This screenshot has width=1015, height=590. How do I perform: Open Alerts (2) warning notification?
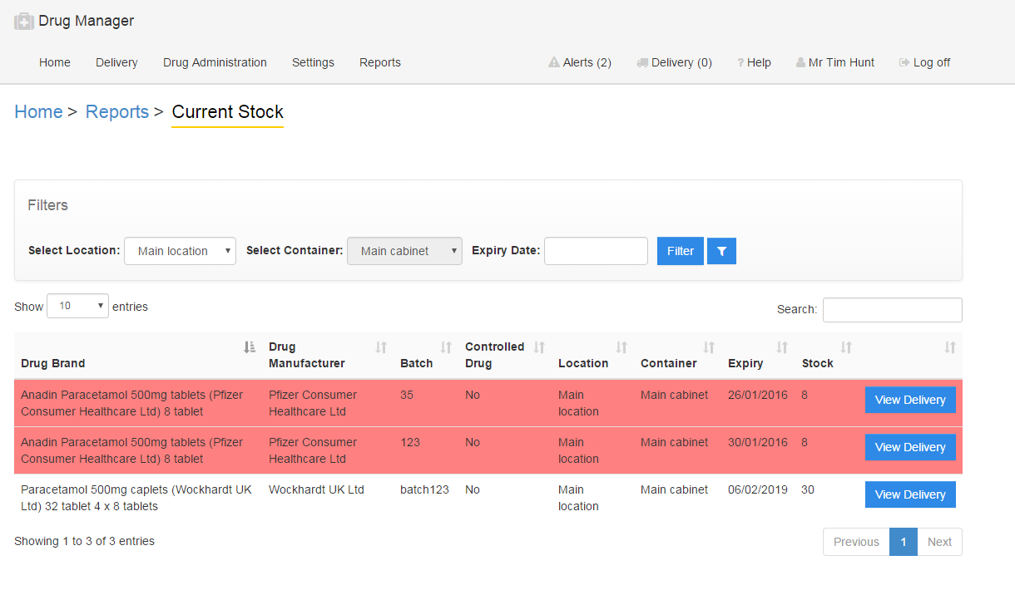point(580,62)
